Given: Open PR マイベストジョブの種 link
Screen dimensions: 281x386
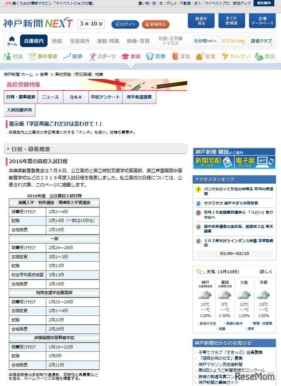Looking at the screenshot, I should pos(49,3).
